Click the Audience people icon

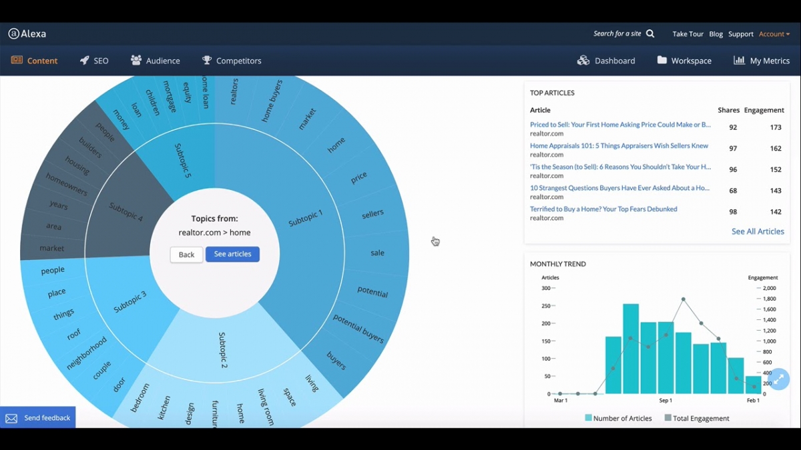click(x=136, y=61)
